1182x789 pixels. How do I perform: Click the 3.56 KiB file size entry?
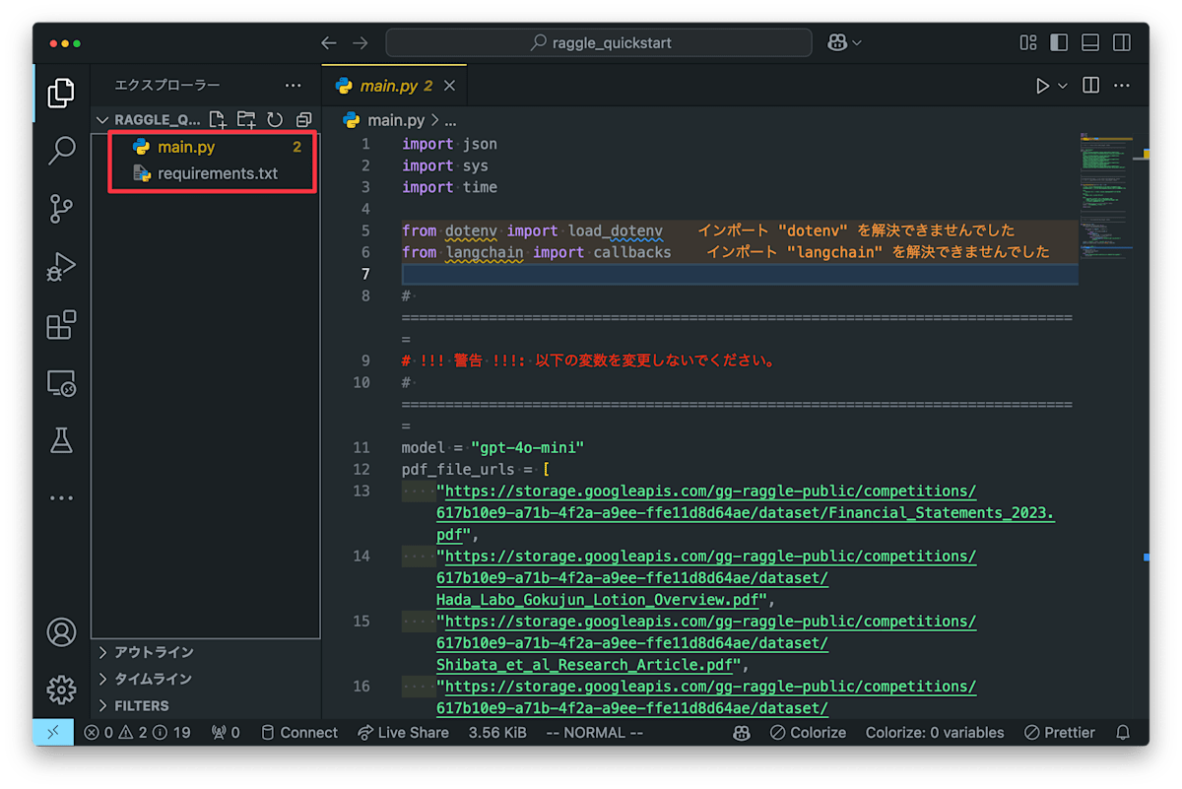pyautogui.click(x=497, y=733)
